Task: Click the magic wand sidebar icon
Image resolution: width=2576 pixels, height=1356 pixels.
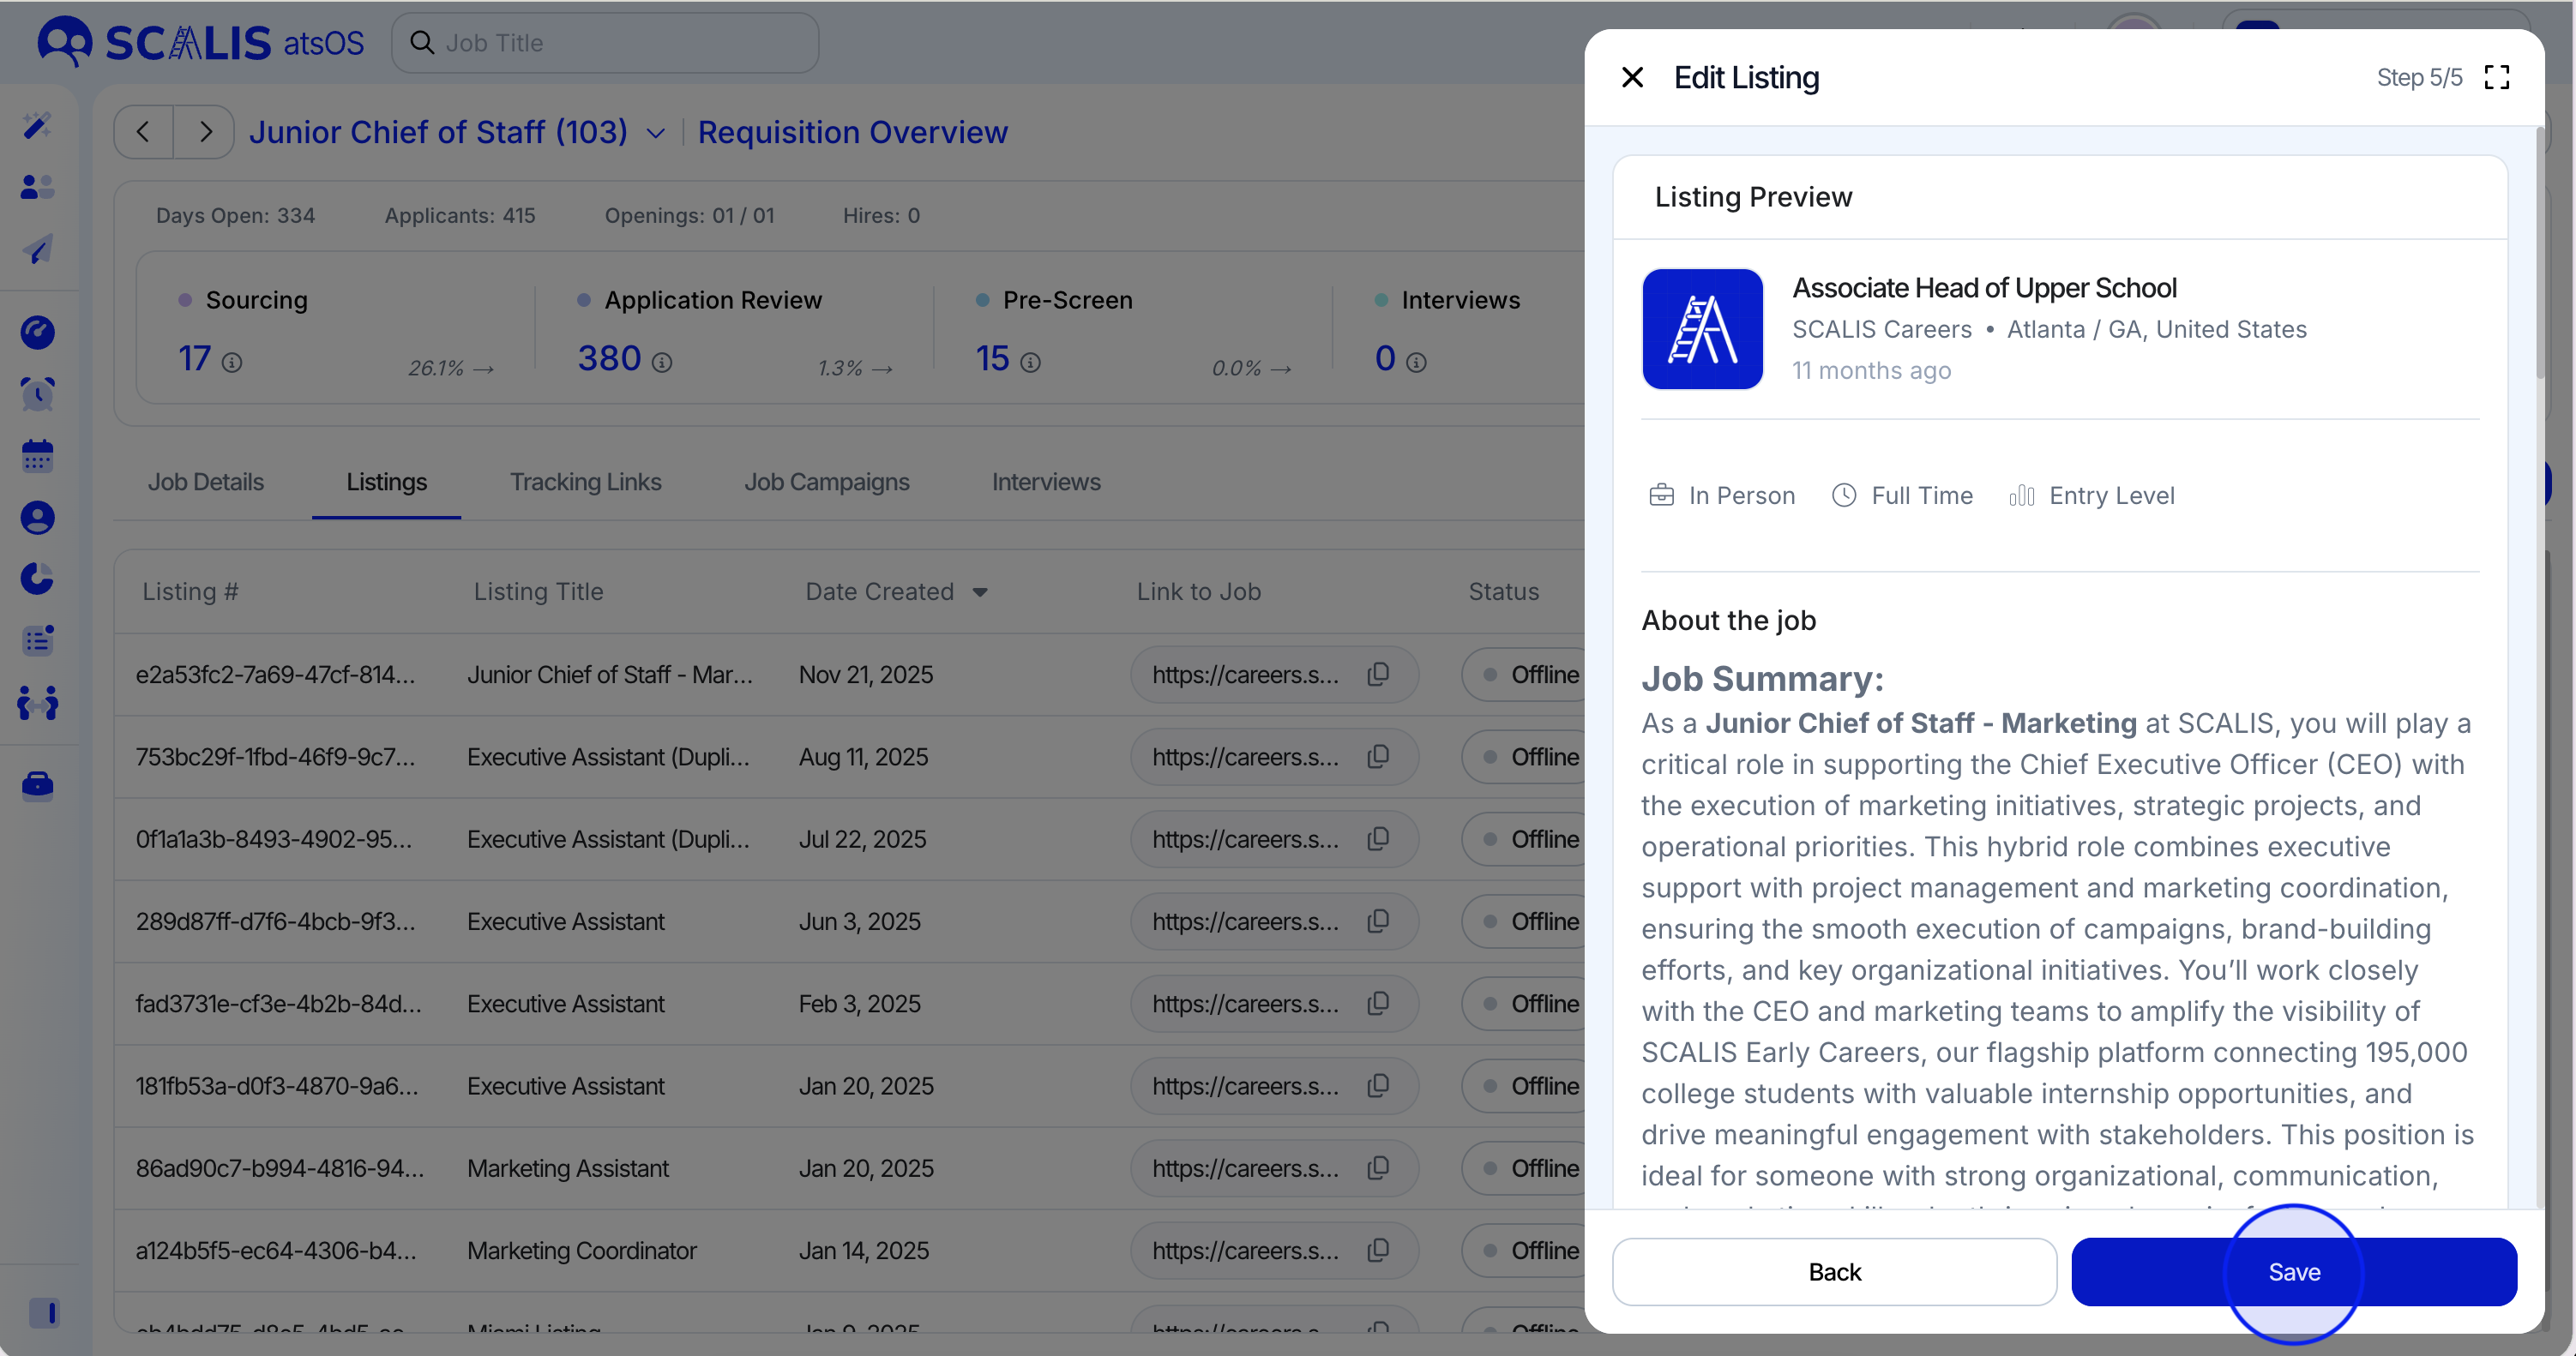Action: [37, 126]
